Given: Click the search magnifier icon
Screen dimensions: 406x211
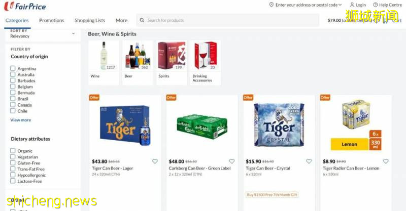Looking at the screenshot, I should point(141,21).
